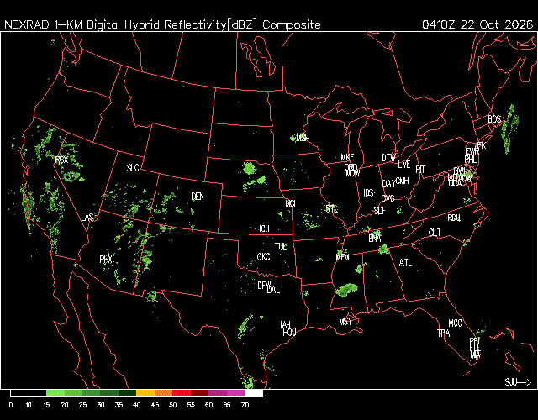538x420 pixels.
Task: Click the "55" value under the color scale
Action: (x=191, y=405)
